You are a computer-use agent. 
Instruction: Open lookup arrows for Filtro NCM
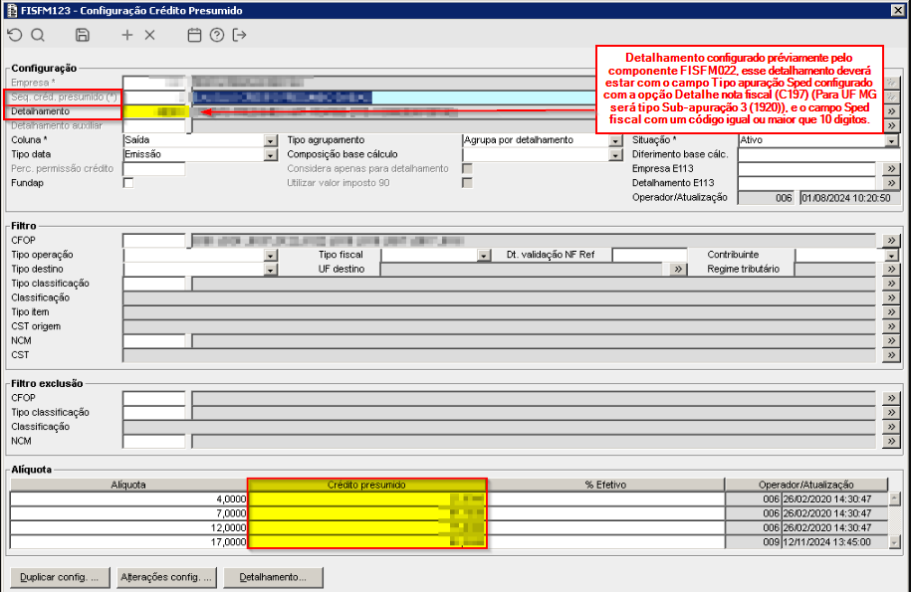pyautogui.click(x=891, y=340)
